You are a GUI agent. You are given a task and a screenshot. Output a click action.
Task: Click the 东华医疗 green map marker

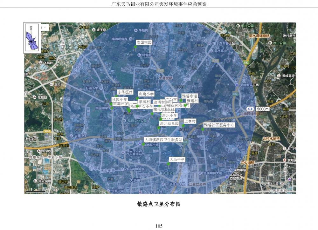tap(116, 96)
